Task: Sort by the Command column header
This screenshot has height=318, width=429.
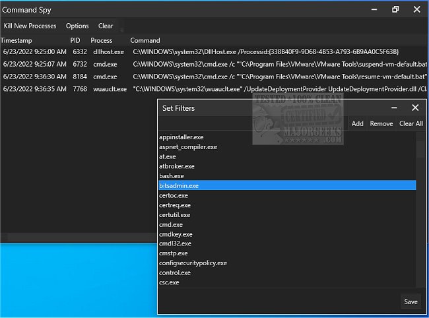Action: click(145, 40)
